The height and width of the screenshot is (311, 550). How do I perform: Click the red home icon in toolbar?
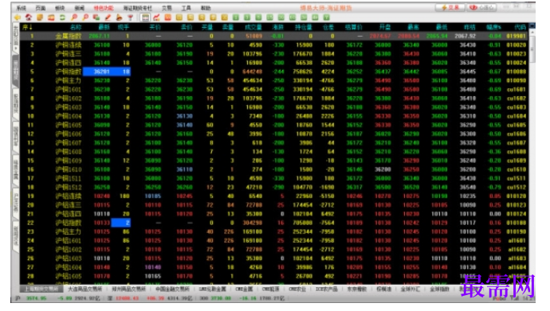point(29,17)
